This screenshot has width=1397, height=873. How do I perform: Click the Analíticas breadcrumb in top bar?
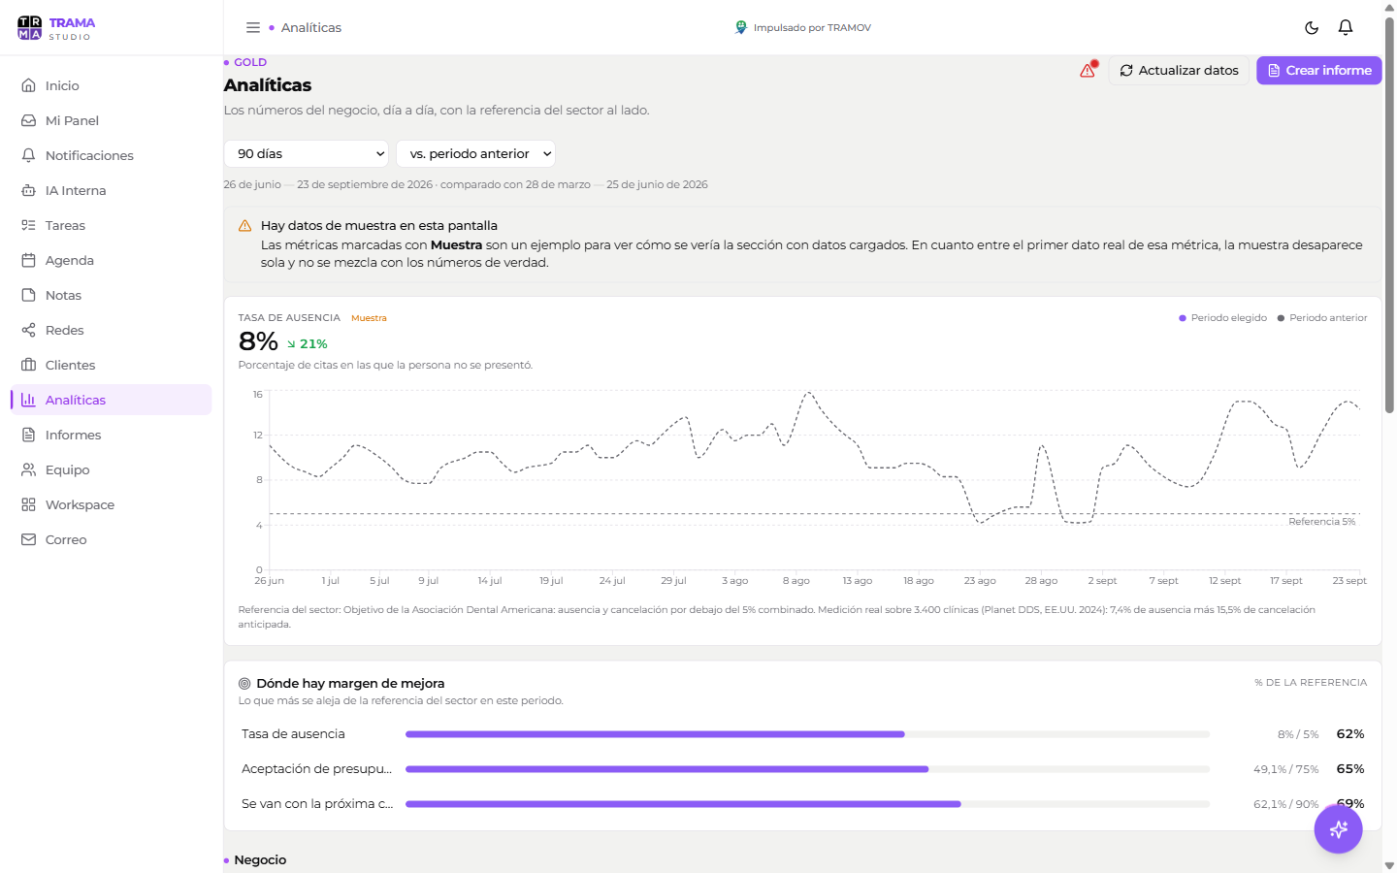point(311,28)
